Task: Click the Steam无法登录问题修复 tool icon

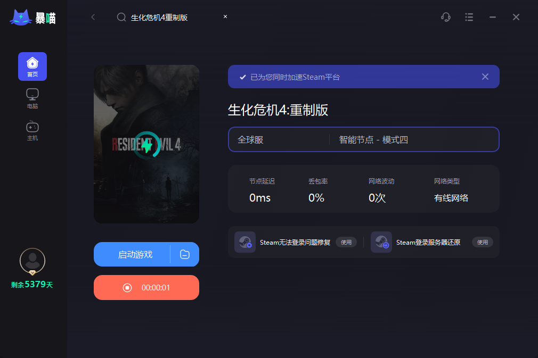Action: (x=245, y=242)
